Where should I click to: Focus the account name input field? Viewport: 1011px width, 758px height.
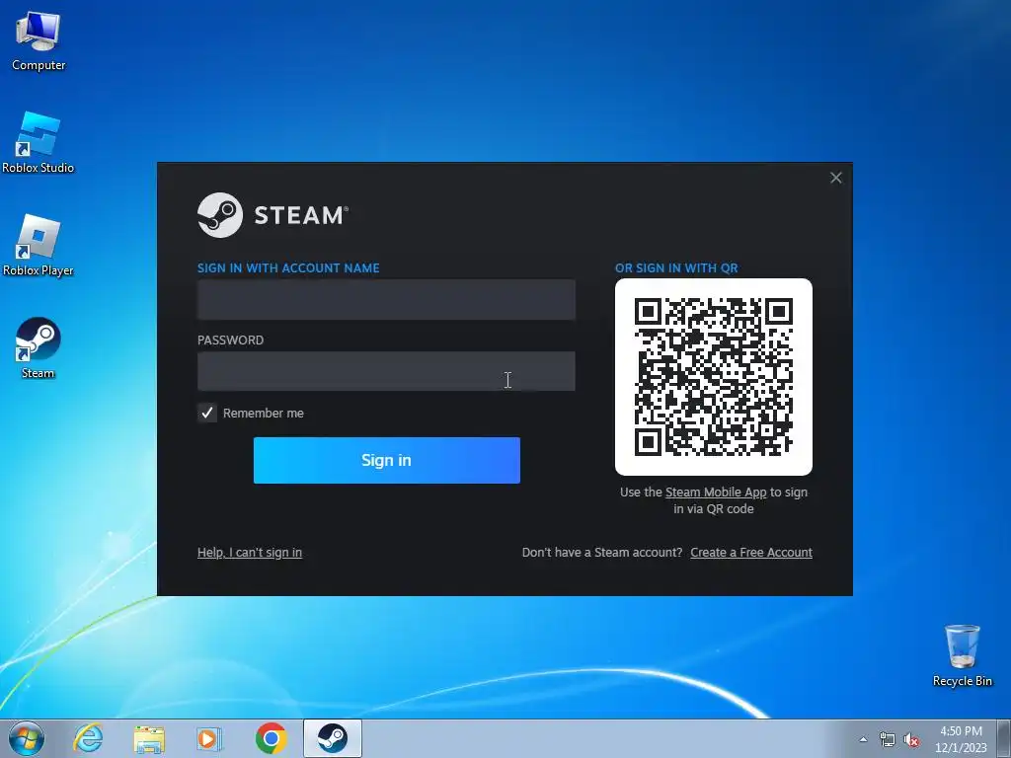click(386, 300)
